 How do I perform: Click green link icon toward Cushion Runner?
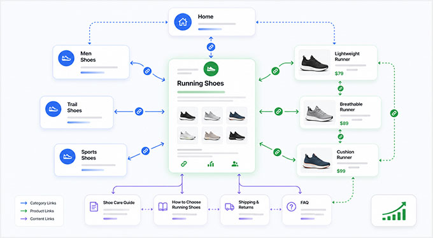coord(277,152)
